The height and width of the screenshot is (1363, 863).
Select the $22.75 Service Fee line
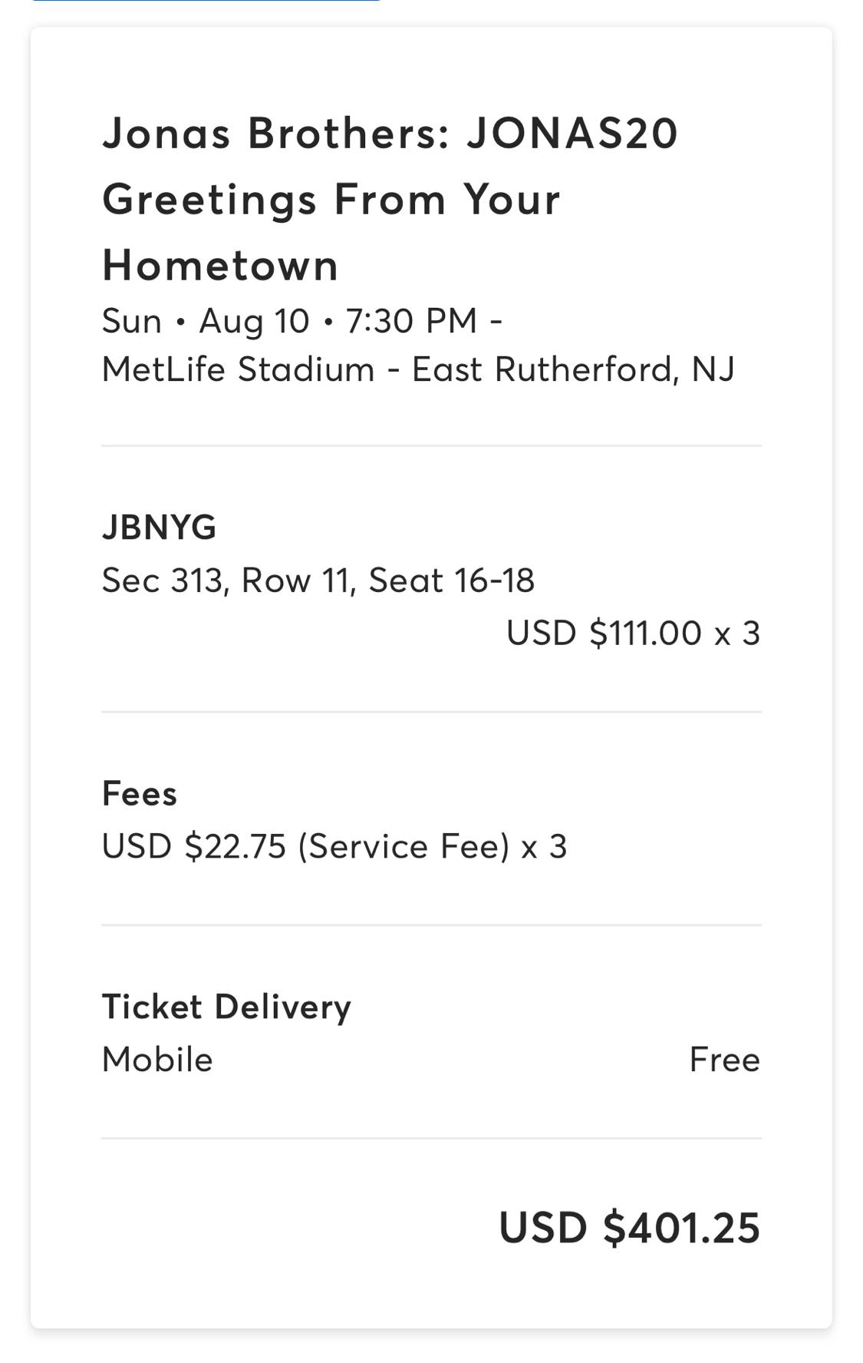pos(334,847)
